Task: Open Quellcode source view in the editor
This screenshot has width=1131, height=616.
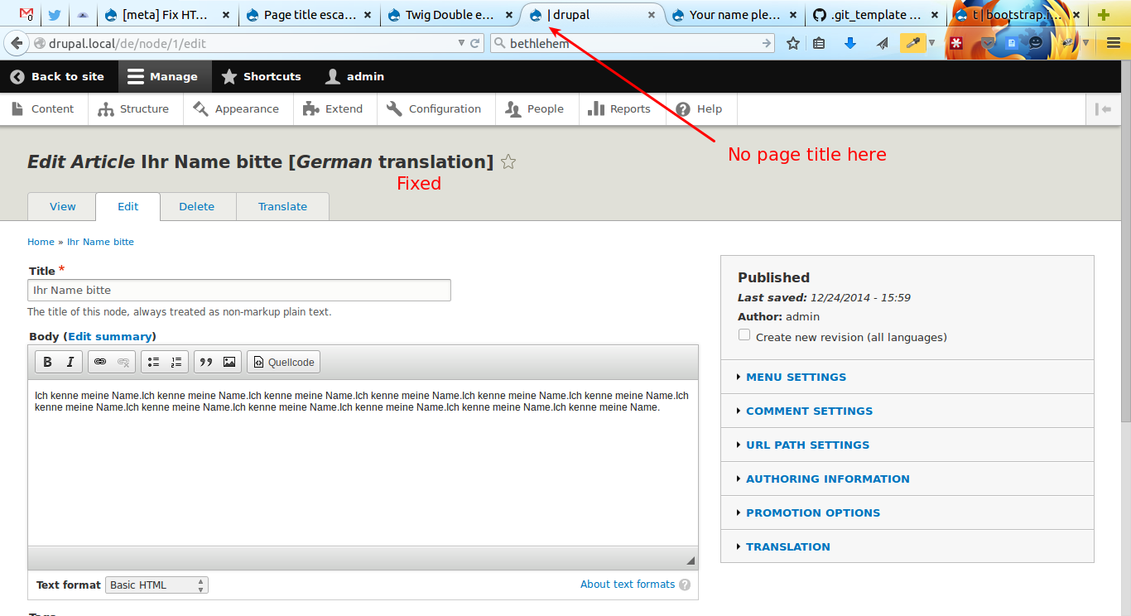Action: click(x=283, y=362)
